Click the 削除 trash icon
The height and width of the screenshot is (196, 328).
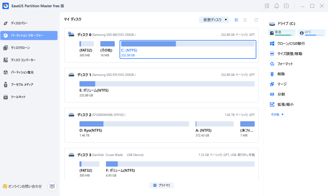(x=272, y=74)
